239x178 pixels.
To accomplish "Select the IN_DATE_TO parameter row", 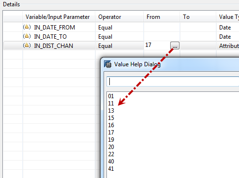I will click(x=121, y=36).
